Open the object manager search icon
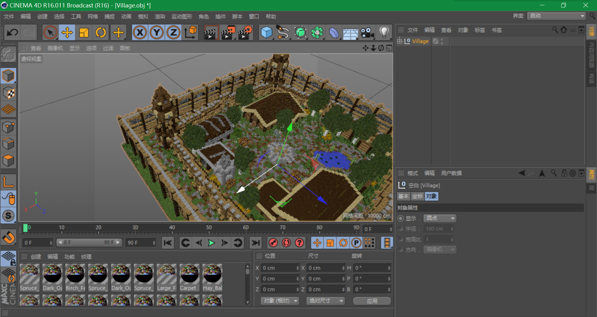Screen dimensions: 597x317 (555, 30)
